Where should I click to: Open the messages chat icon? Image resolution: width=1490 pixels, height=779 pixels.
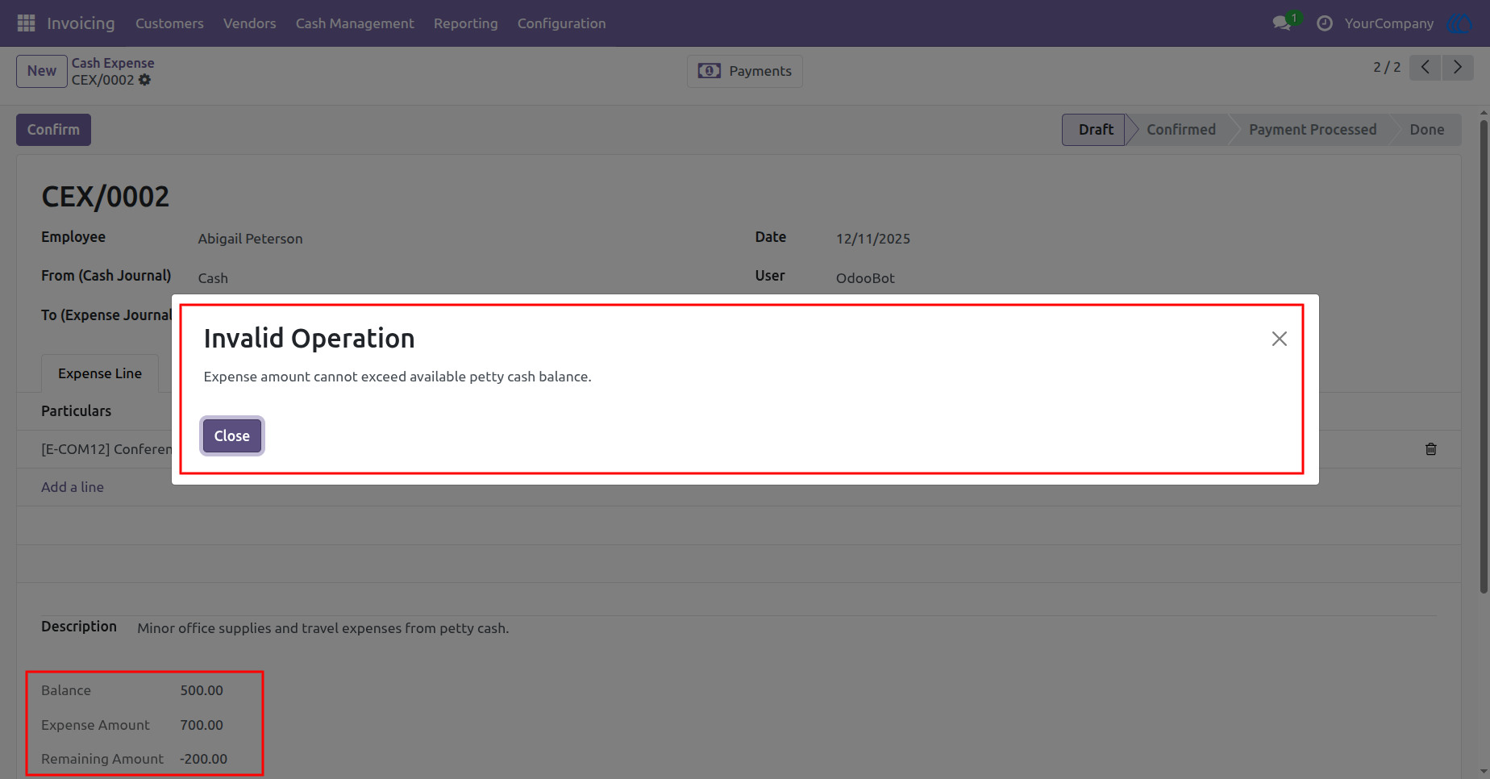pyautogui.click(x=1282, y=23)
